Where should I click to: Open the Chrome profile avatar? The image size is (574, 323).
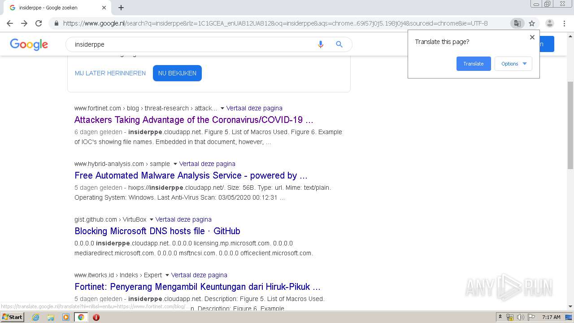(549, 23)
